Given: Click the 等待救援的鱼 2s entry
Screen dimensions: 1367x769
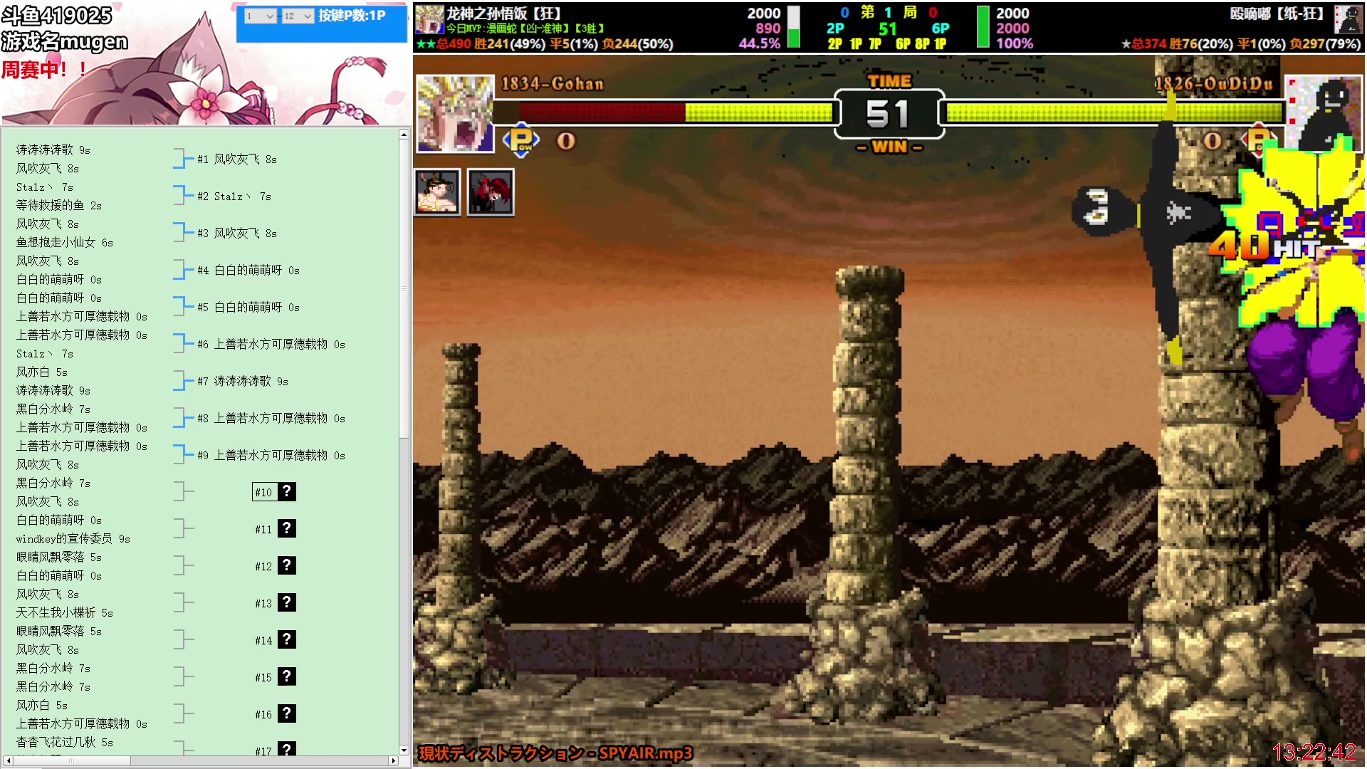Looking at the screenshot, I should [x=59, y=205].
